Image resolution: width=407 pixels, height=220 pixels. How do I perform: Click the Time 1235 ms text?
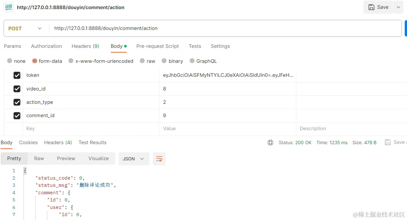pyautogui.click(x=332, y=143)
